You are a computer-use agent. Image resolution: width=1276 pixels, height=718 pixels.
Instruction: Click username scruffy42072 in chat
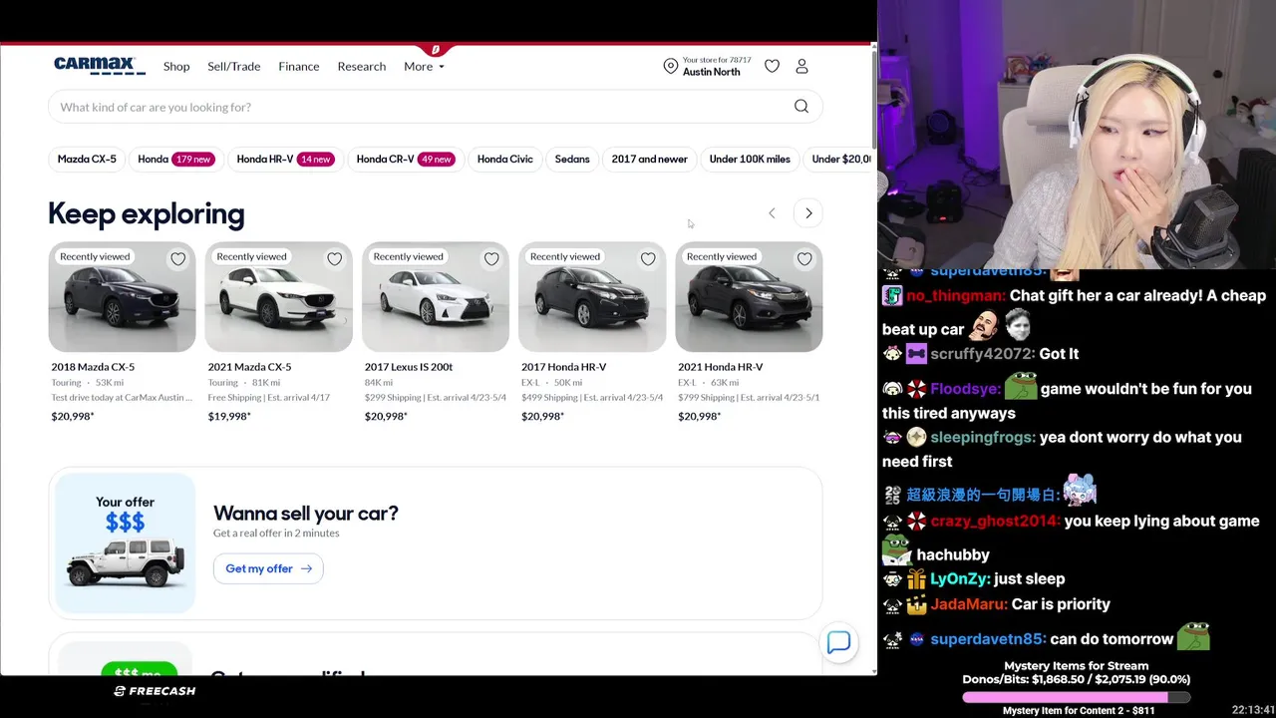click(x=980, y=353)
